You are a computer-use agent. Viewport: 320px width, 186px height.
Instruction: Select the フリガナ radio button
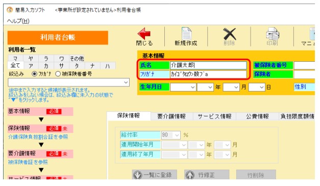click(34, 74)
